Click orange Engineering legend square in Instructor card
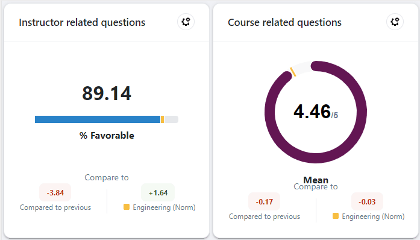The width and height of the screenshot is (420, 240). (x=127, y=207)
